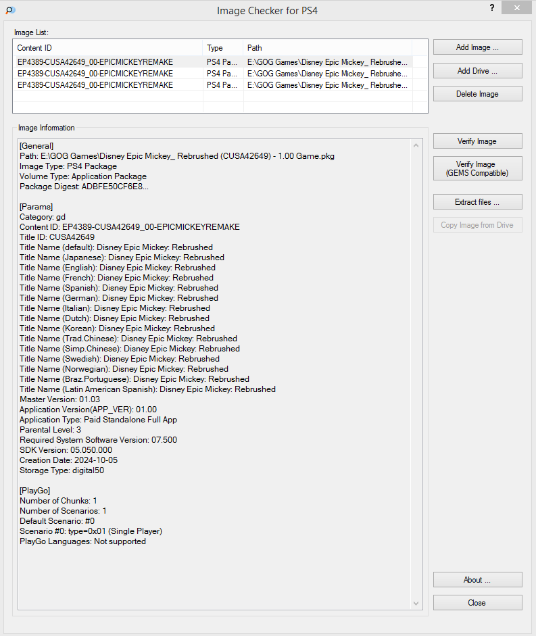Click Number of Scenarios: 1 line

coord(63,511)
